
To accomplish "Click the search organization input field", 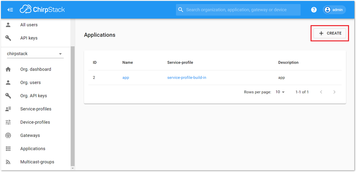I will (x=238, y=10).
